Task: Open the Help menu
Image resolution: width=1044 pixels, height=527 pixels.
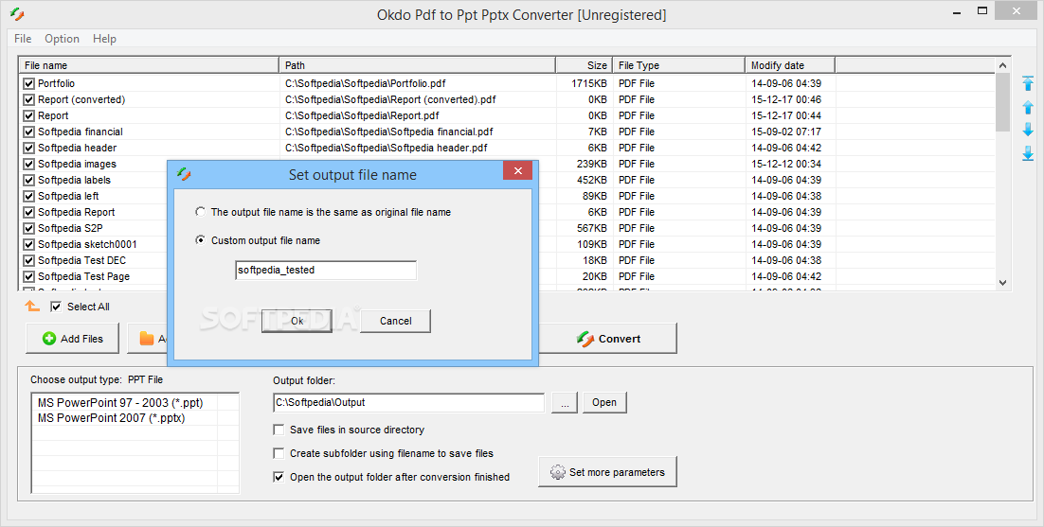Action: (x=104, y=39)
